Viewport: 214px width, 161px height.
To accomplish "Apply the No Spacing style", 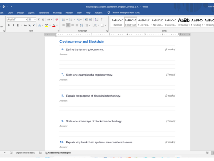I will [157, 22].
